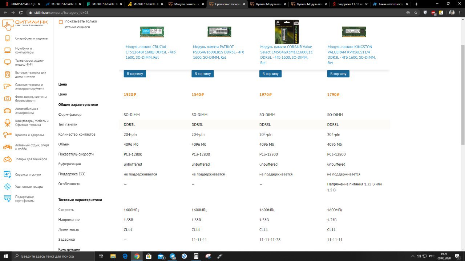
Task: Open the Garden tools and power tools icon
Action: click(x=7, y=86)
